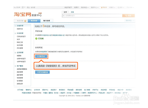Viewport: 148px width, 108px height.
Task: Collapse the 客户服务 sidebar section
Action: [15, 66]
